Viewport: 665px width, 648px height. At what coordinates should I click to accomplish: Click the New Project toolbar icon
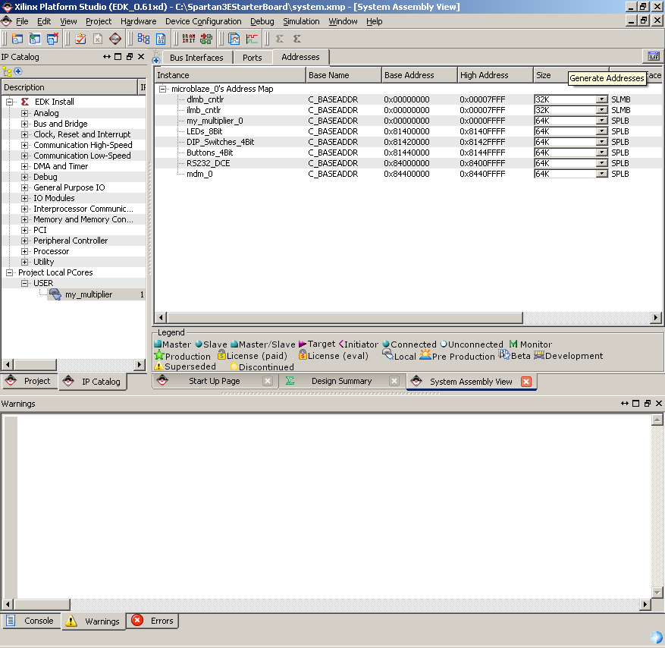[x=17, y=39]
